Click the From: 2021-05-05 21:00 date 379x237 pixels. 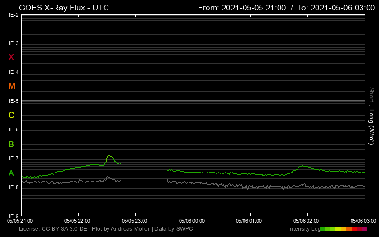242,8
